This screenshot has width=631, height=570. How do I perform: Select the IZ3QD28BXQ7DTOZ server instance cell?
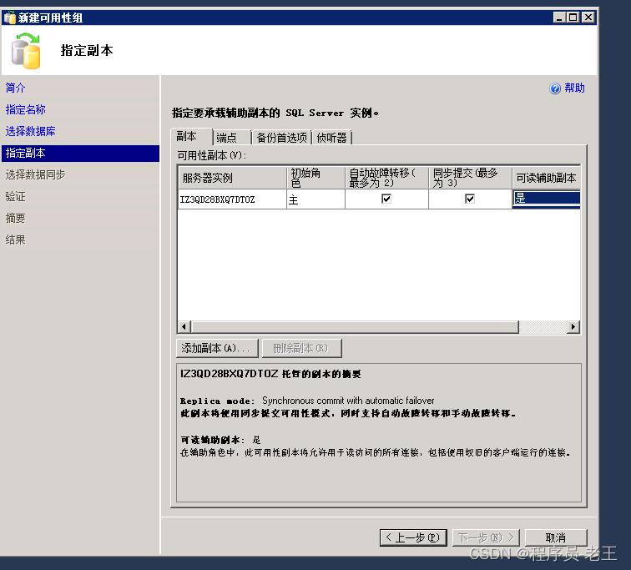pyautogui.click(x=231, y=199)
